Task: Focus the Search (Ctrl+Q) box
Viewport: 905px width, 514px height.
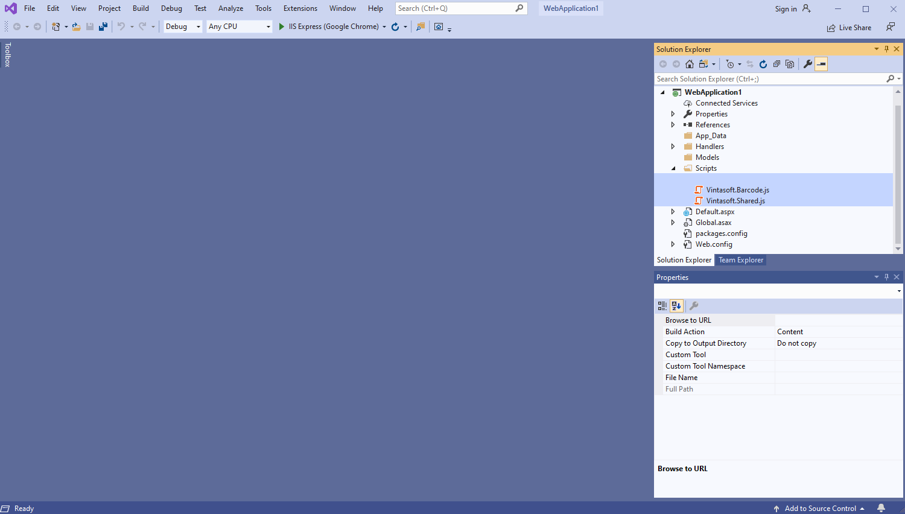Action: tap(461, 8)
